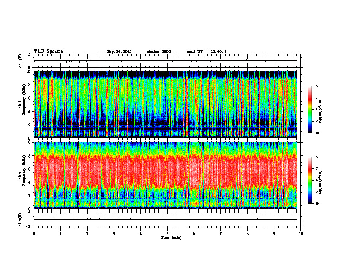Click time axis tick label "2"

tap(87, 234)
